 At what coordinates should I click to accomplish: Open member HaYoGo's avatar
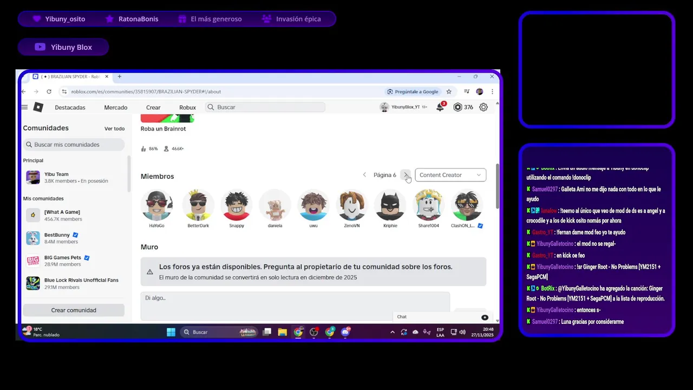pos(157,205)
